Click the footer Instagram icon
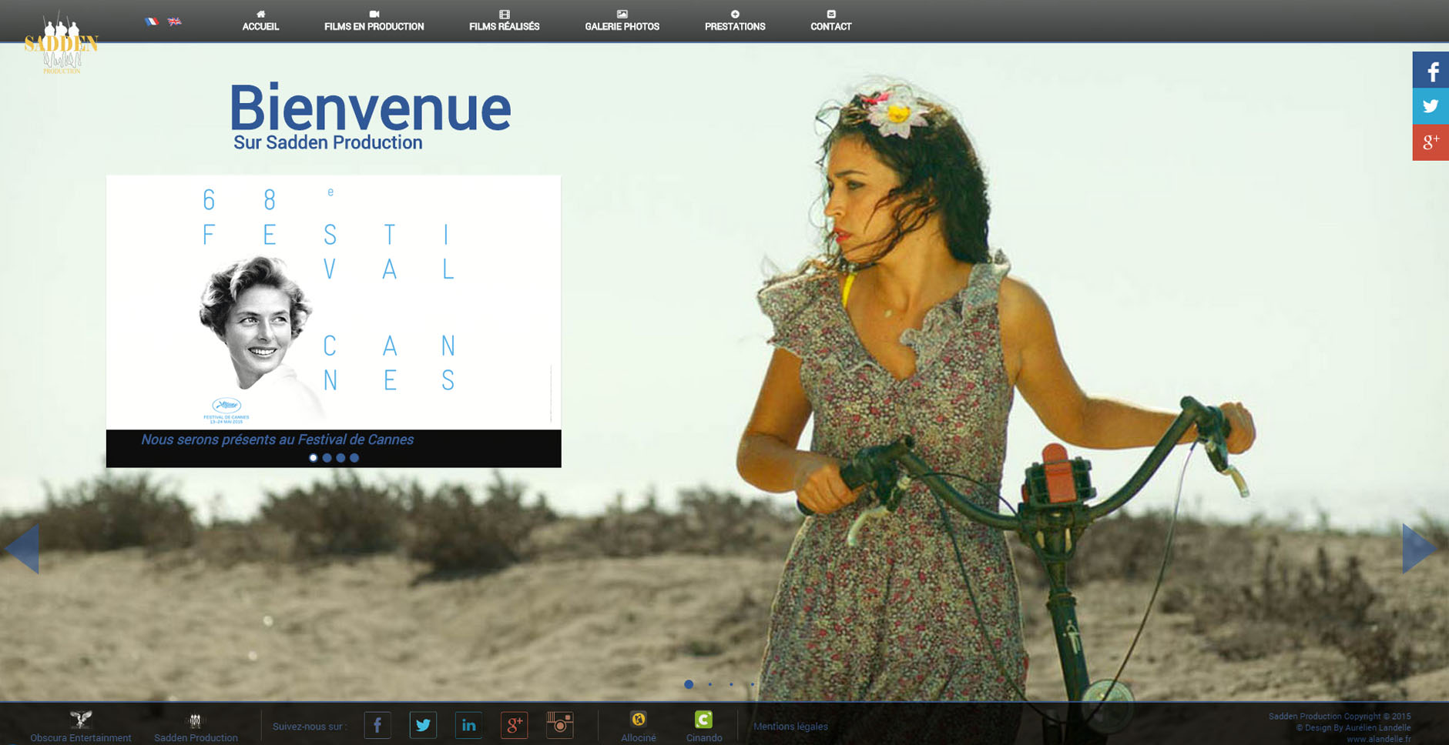Screen dimensions: 1449x745 click(560, 725)
